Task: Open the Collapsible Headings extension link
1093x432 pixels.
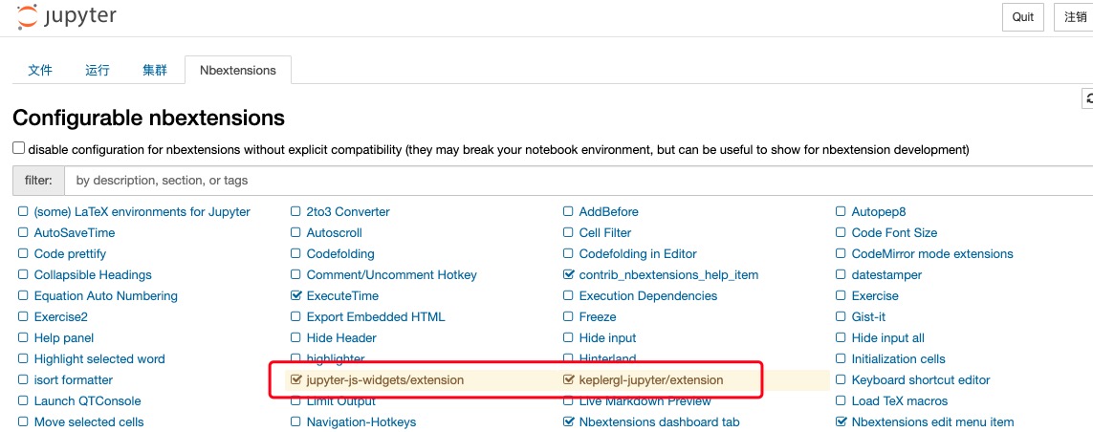Action: (93, 274)
